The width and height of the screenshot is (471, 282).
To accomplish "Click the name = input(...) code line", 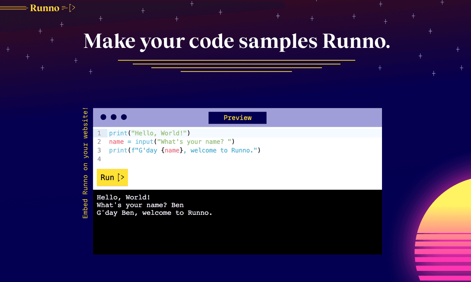I will [x=172, y=142].
